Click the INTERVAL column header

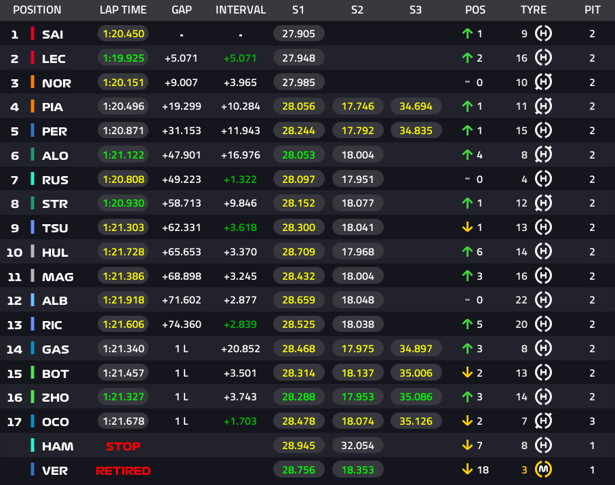[x=241, y=9]
